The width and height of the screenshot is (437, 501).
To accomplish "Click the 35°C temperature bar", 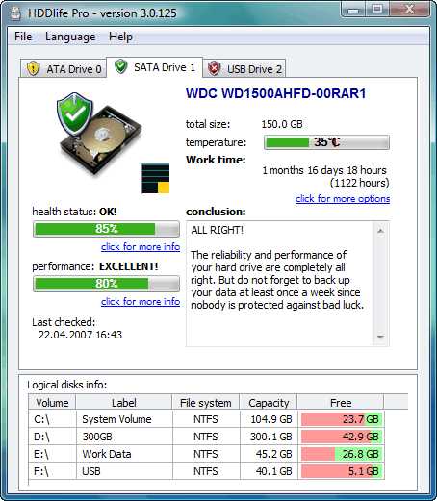I will coord(326,142).
